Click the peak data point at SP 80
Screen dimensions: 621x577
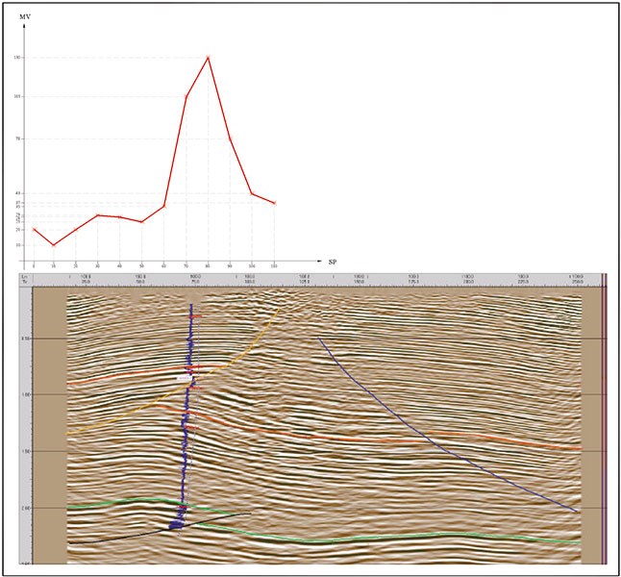[208, 58]
